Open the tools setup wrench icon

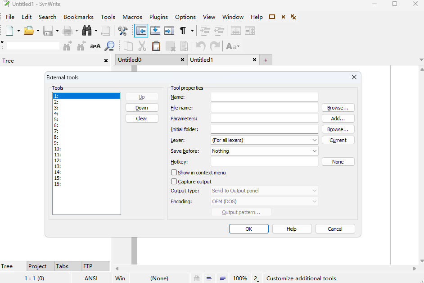pyautogui.click(x=122, y=31)
